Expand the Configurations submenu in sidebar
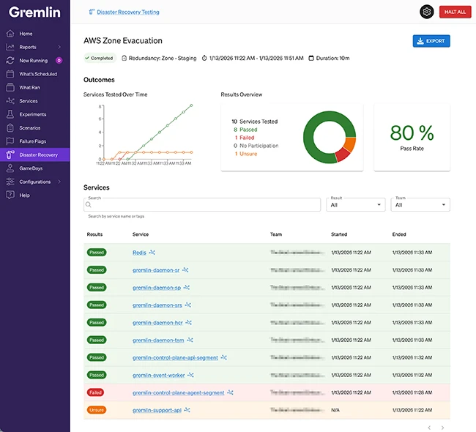 (59, 182)
